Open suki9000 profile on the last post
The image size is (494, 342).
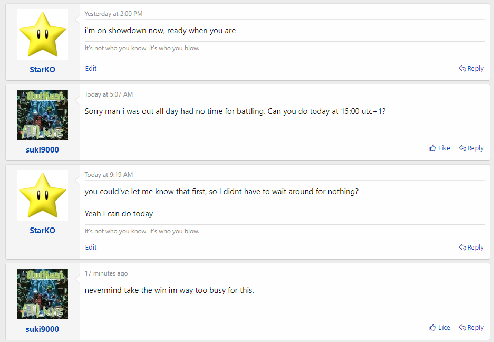pos(43,329)
